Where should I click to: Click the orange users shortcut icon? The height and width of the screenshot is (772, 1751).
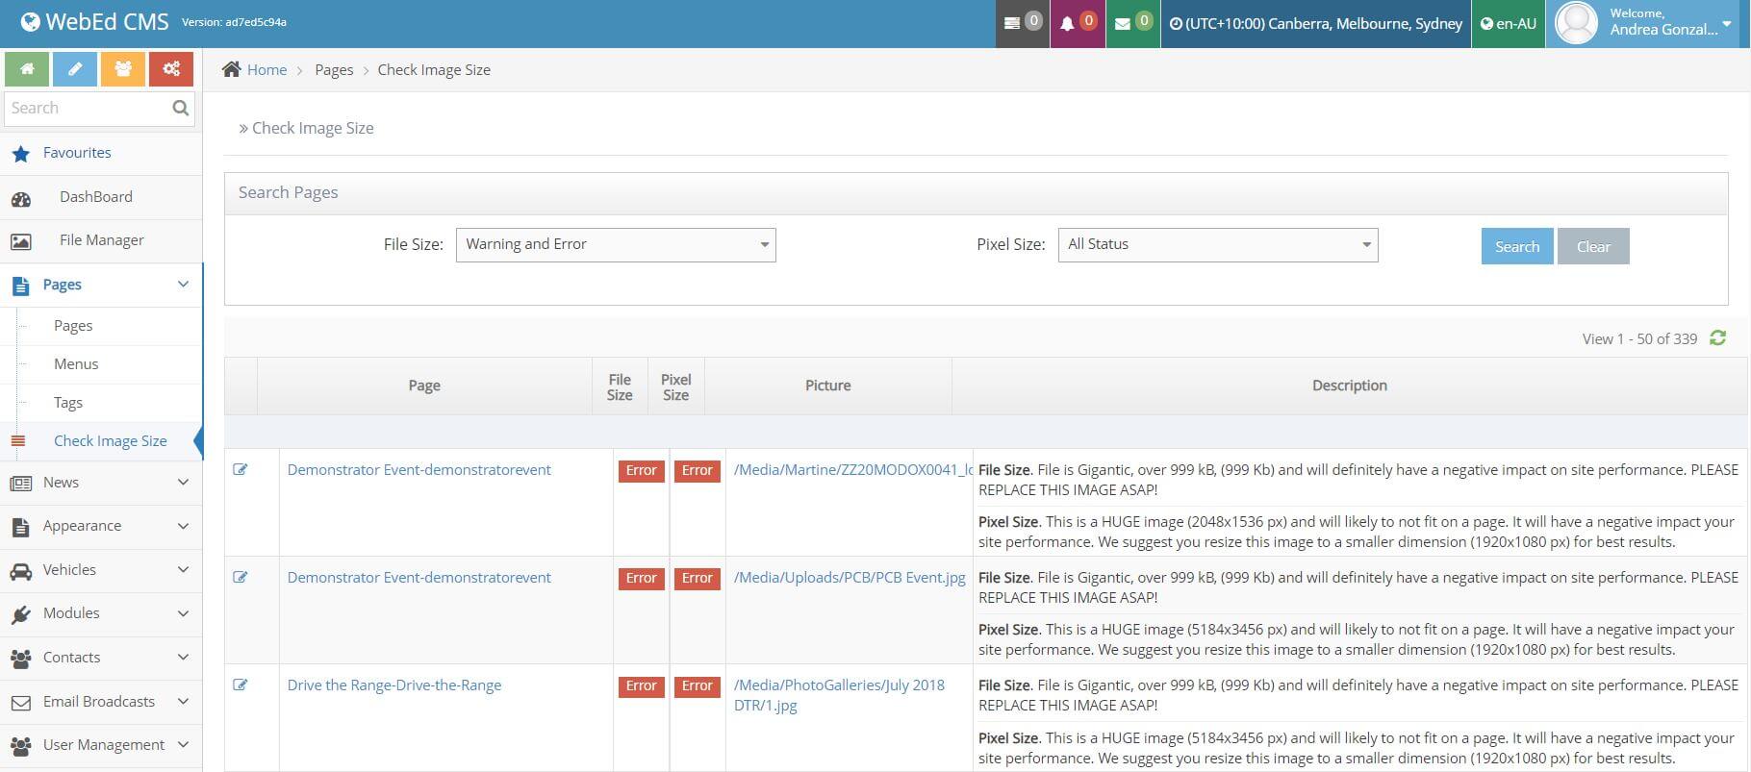point(123,69)
